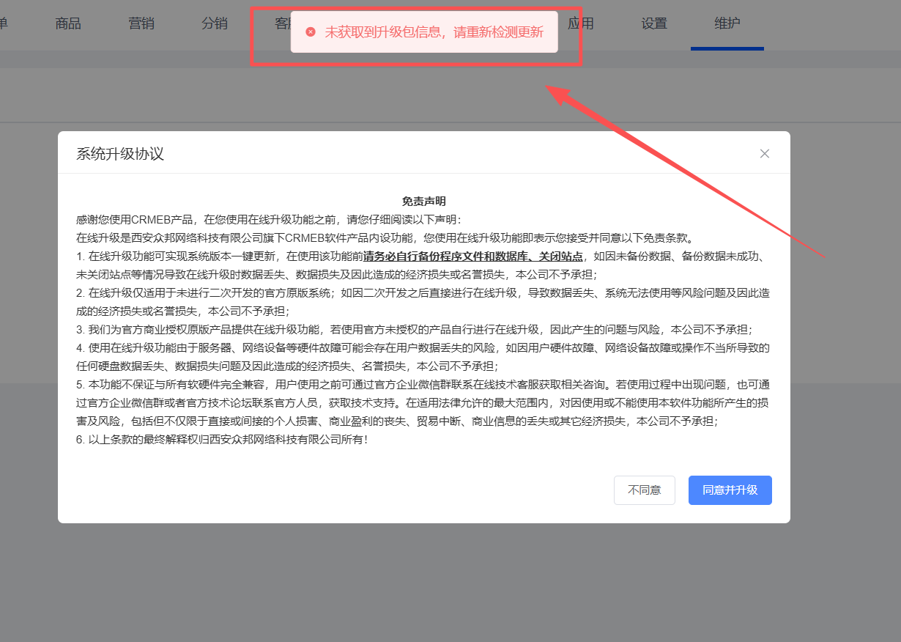Click the partly hidden 客服 tab
901x642 pixels.
coord(281,23)
